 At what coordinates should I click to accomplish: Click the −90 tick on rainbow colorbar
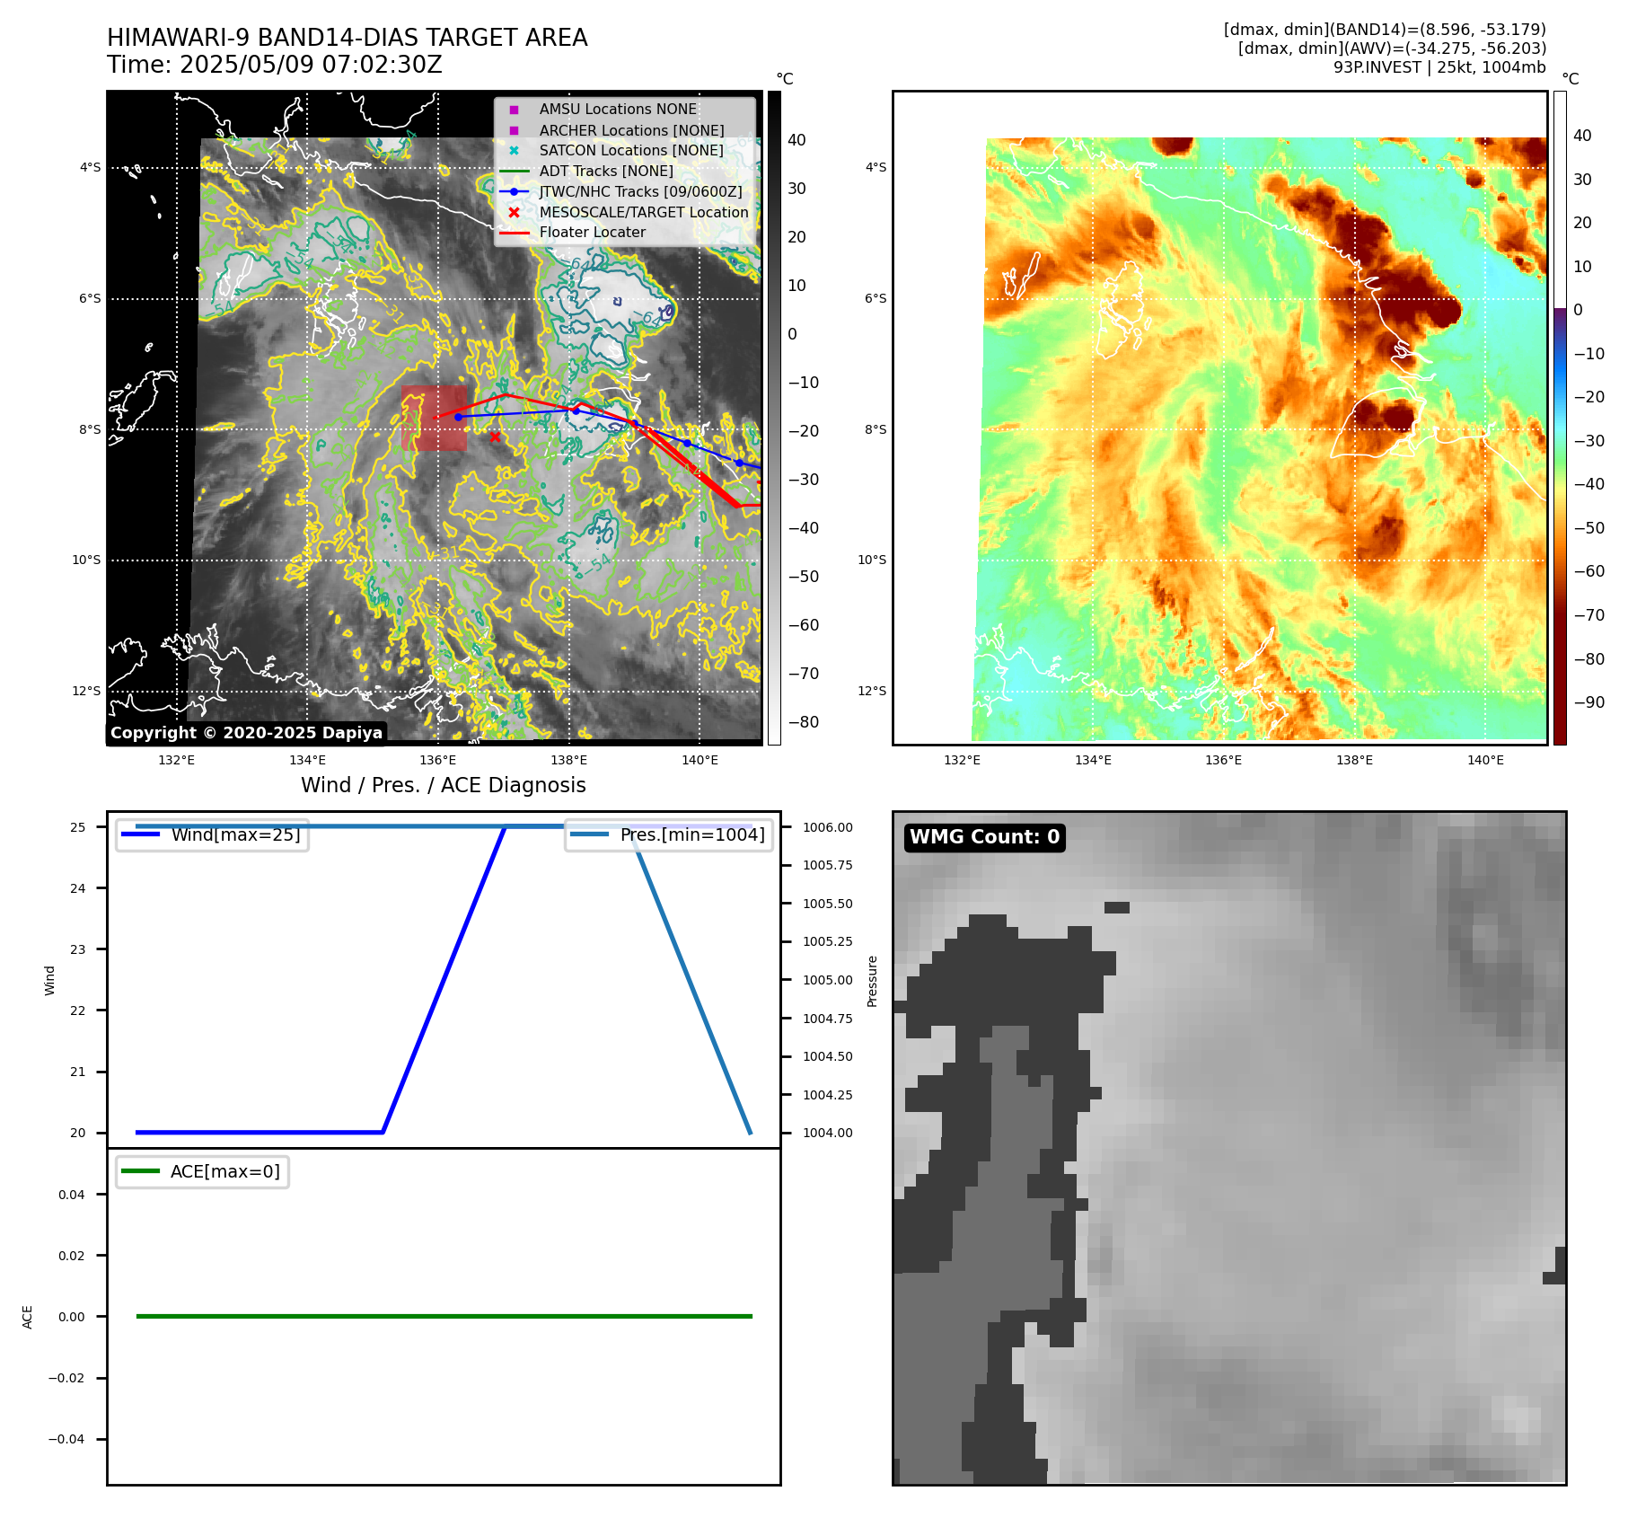tap(1588, 702)
